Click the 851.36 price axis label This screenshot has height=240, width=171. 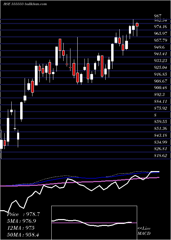click(x=160, y=129)
